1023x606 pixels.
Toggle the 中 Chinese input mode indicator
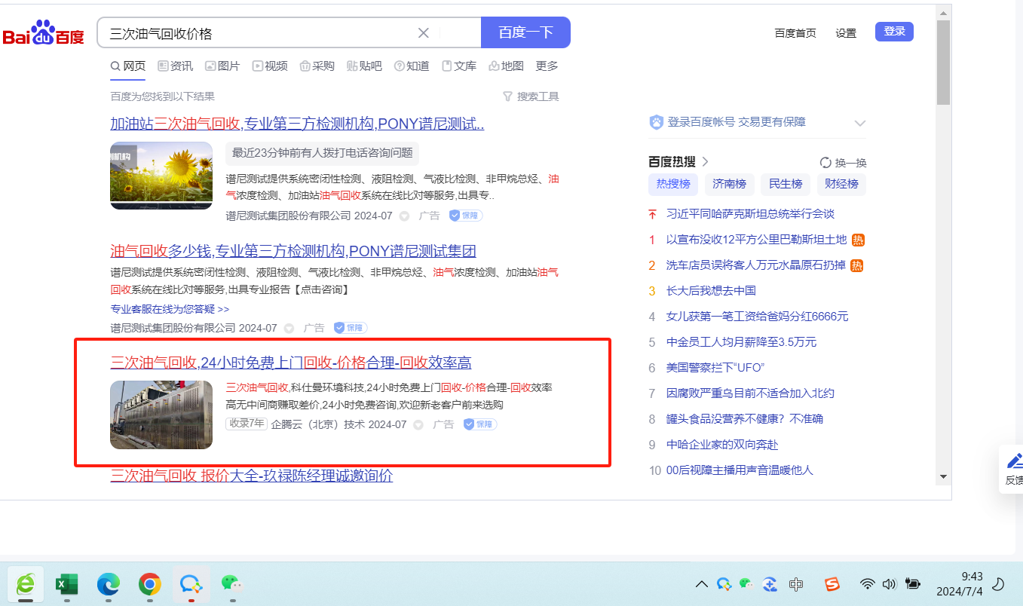pyautogui.click(x=795, y=583)
